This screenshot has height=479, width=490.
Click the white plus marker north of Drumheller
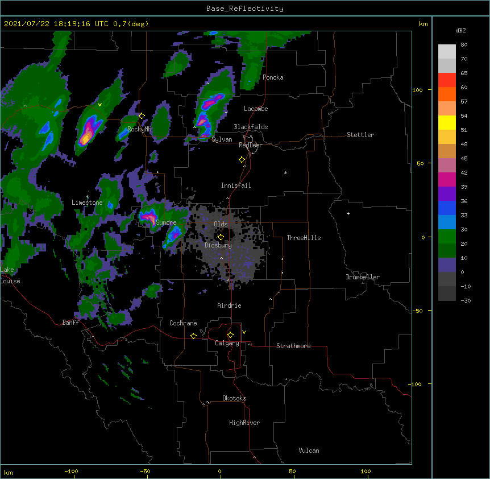coord(348,213)
